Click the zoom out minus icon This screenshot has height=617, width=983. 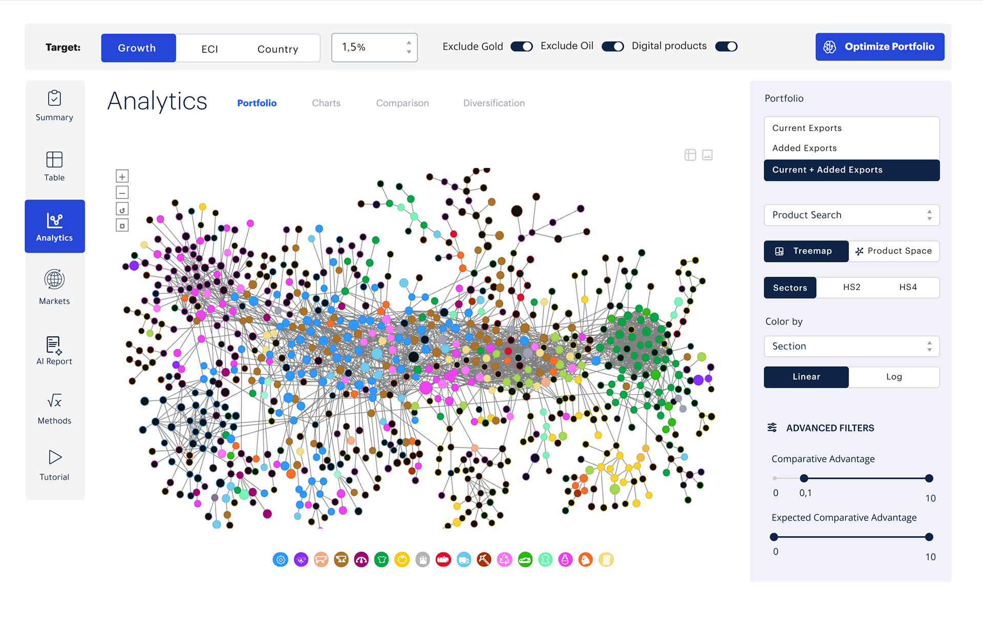[122, 193]
